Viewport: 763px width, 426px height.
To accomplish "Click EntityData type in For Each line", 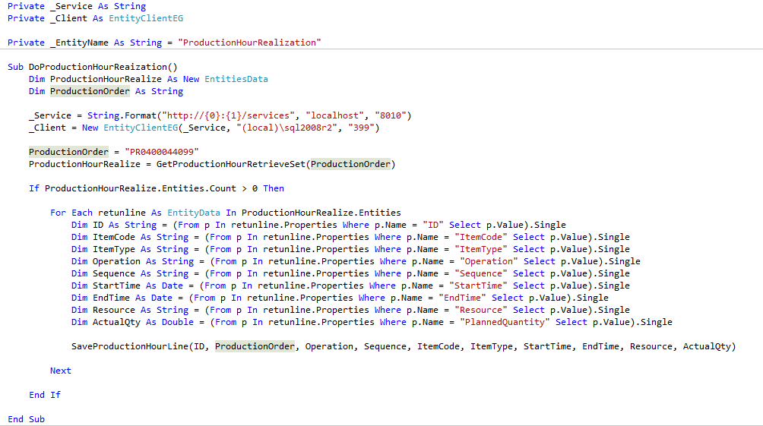I will tap(194, 213).
